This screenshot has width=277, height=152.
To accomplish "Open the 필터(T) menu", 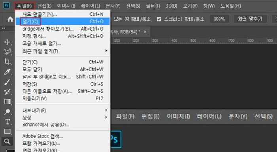I will click(153, 6).
